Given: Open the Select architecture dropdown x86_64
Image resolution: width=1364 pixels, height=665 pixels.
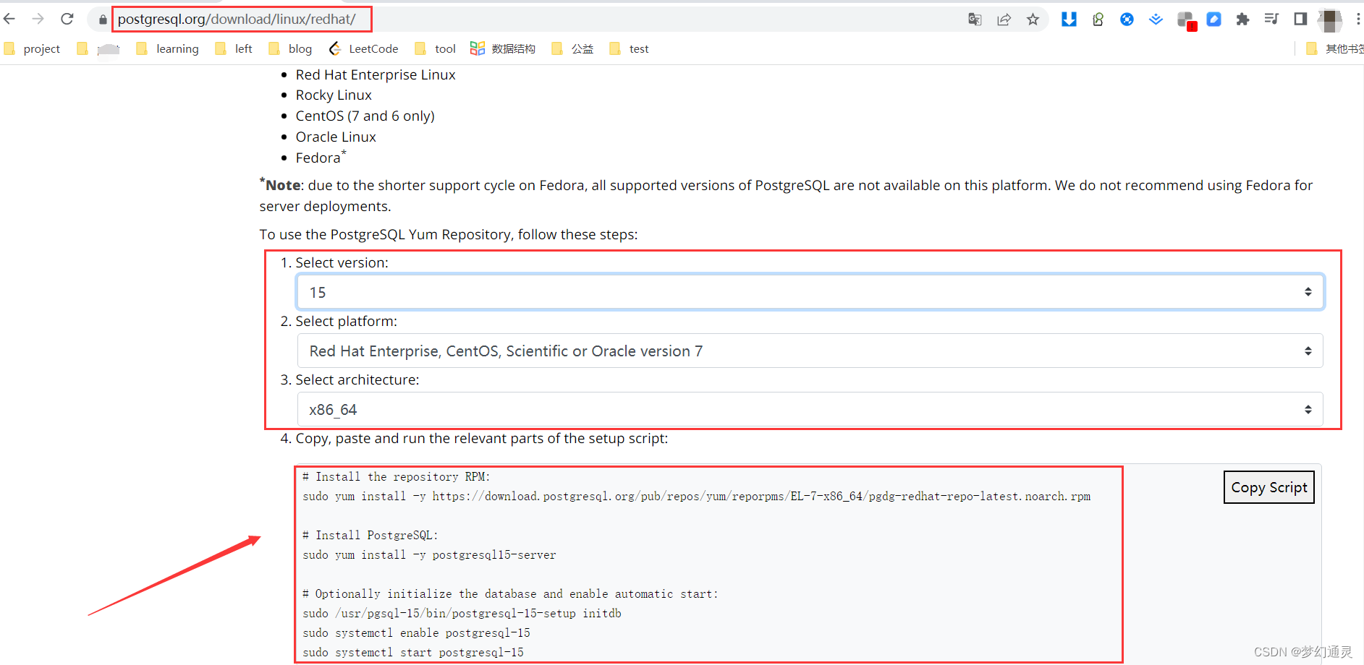Looking at the screenshot, I should (x=810, y=409).
